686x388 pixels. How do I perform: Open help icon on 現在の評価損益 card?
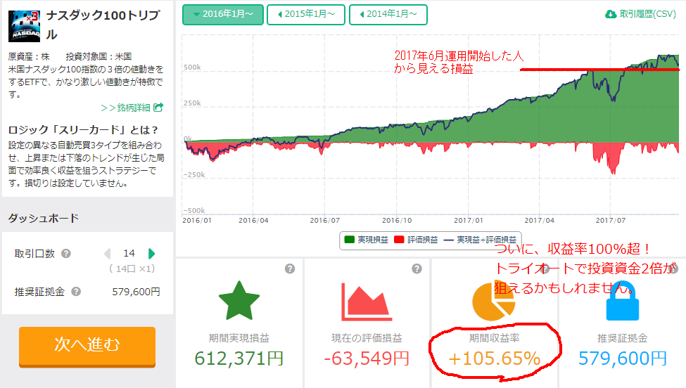417,269
